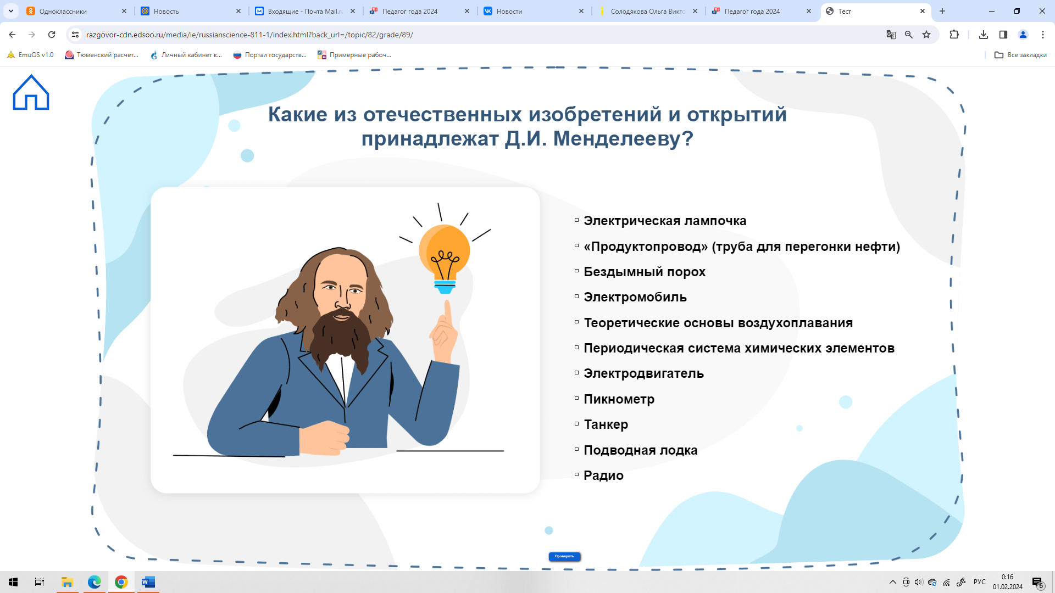Check 'Периодическая система химических элементов' option
This screenshot has height=593, width=1055.
pos(576,348)
